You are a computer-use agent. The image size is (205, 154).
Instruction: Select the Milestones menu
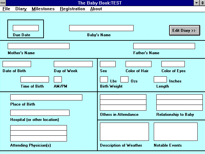(43, 9)
